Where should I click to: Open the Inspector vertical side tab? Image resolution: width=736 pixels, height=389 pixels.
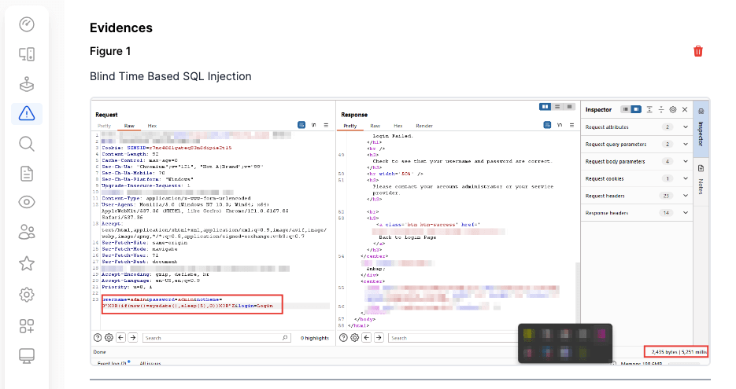701,128
